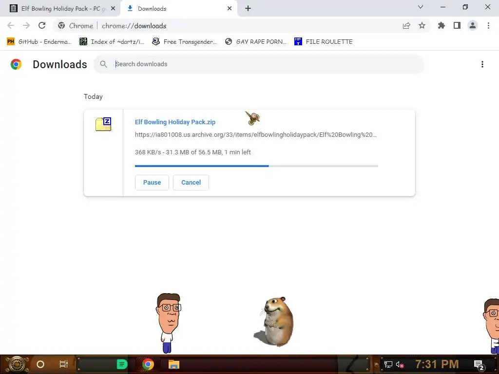Click the Search downloads field
This screenshot has height=374, width=499.
[x=259, y=64]
